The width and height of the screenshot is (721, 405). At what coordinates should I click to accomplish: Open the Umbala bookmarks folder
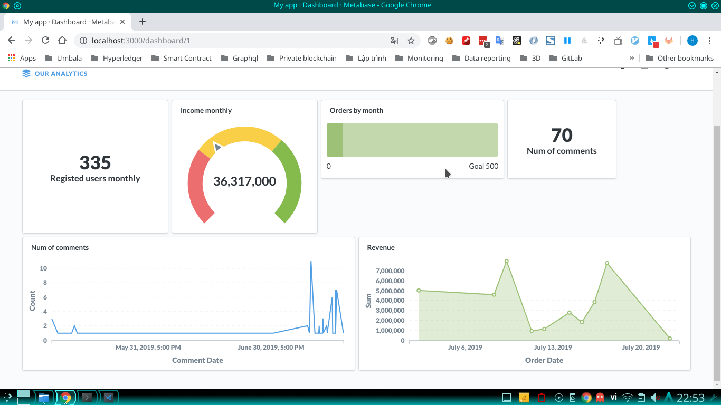click(63, 58)
